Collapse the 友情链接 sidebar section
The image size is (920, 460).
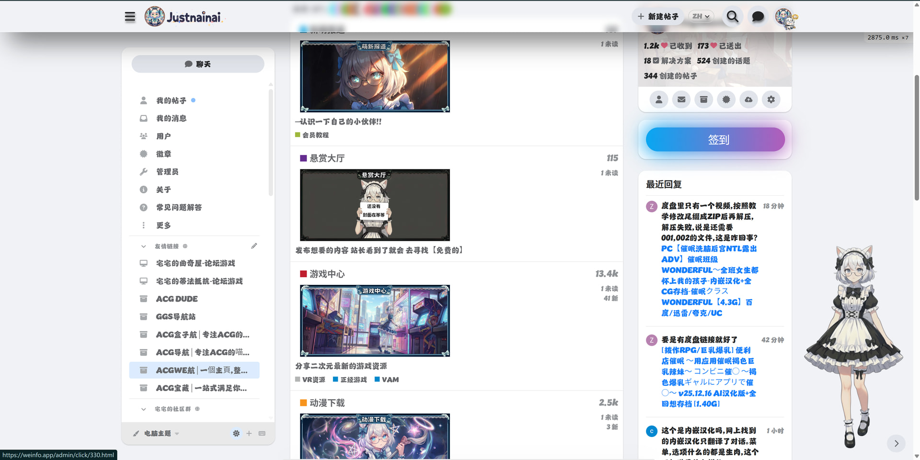[x=143, y=247]
